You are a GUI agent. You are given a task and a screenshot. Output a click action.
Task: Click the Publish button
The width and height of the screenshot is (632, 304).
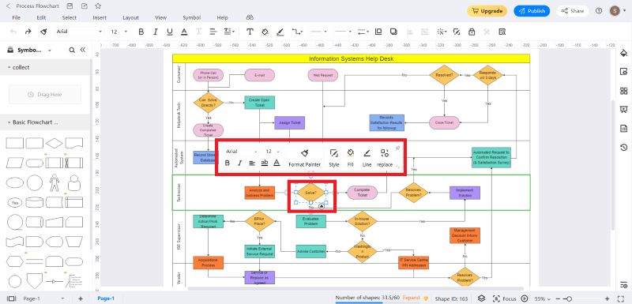[x=532, y=11]
